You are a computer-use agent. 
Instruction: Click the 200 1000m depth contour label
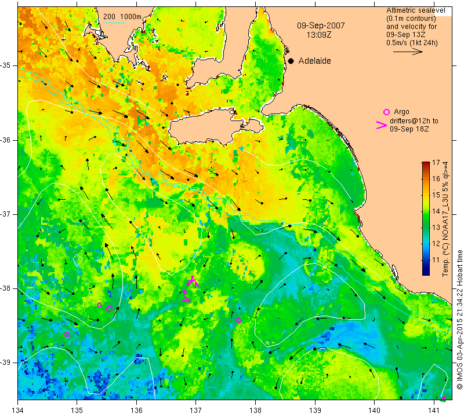point(122,17)
